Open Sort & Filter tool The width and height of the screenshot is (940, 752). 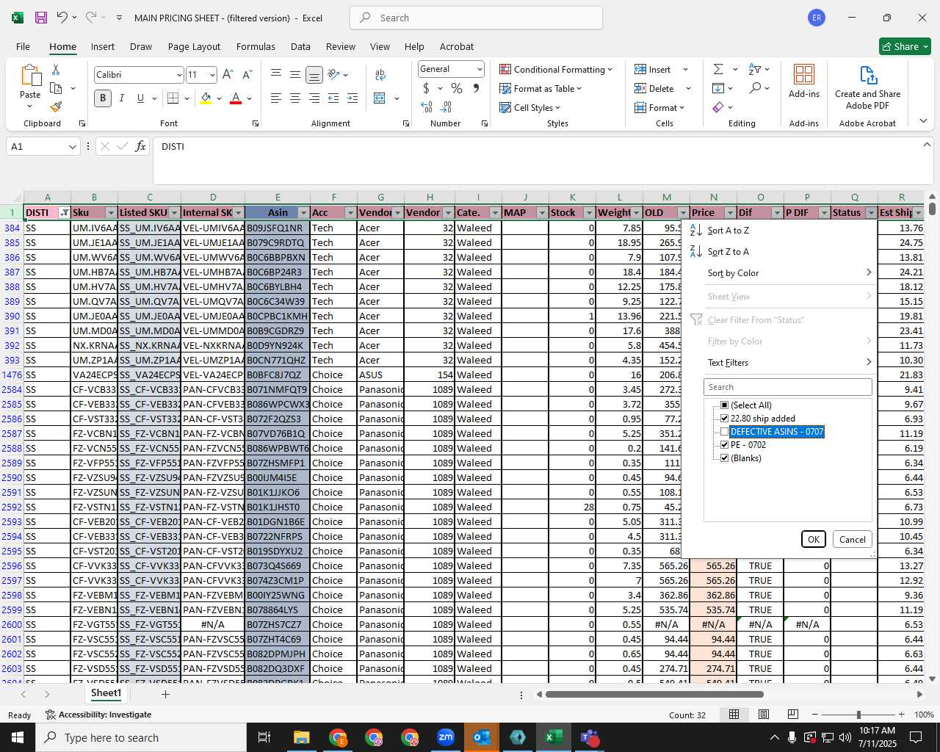[x=755, y=69]
